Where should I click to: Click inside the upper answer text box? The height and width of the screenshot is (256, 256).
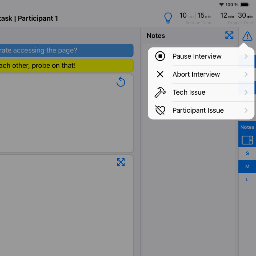67,113
